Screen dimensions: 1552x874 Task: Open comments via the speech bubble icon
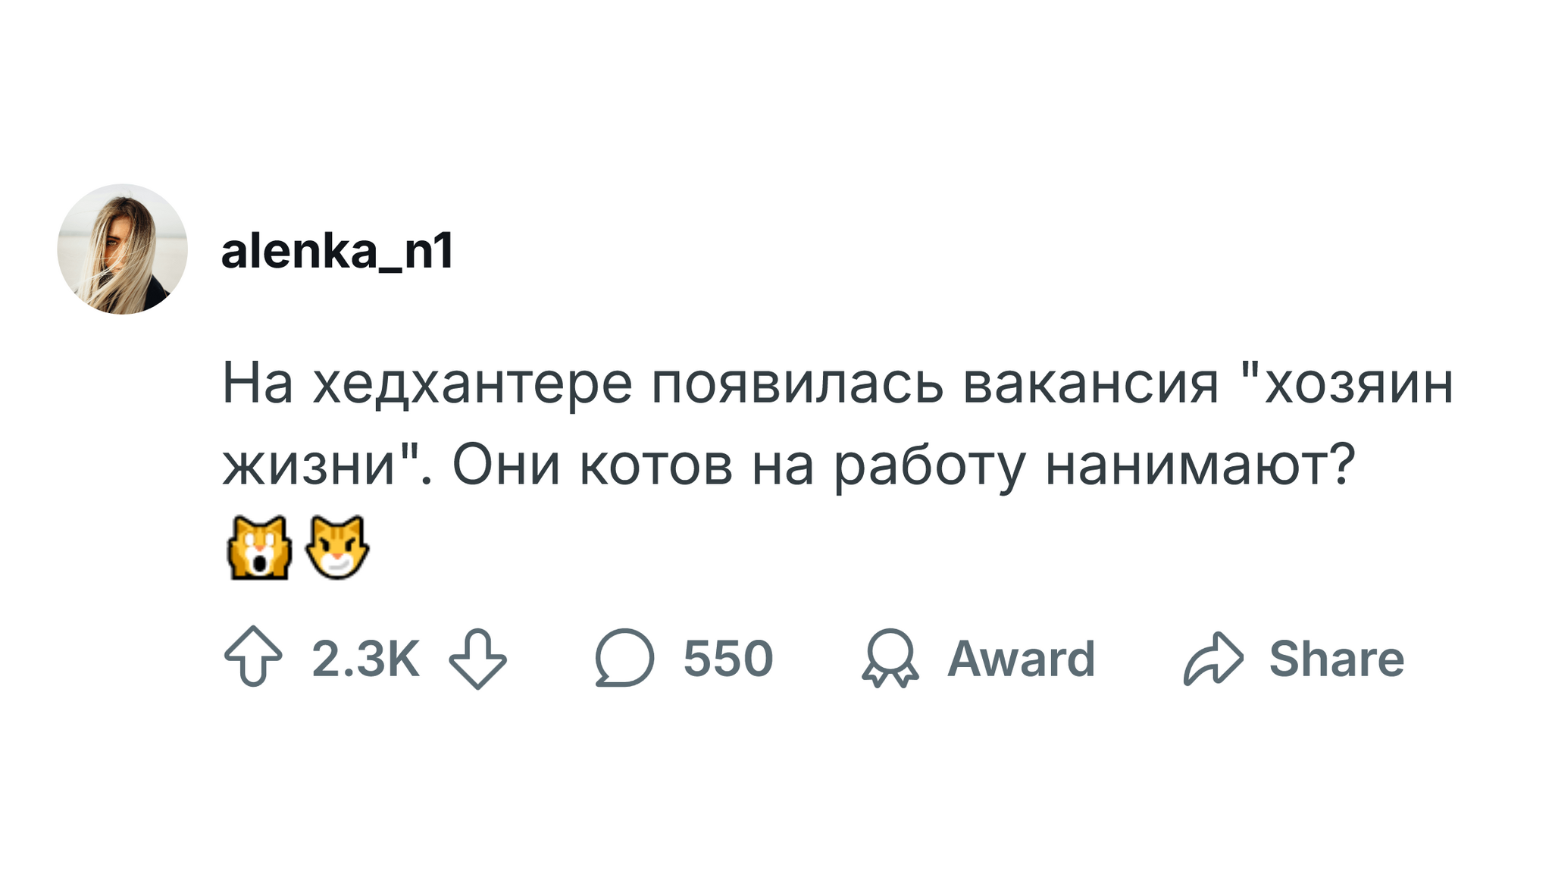(624, 658)
